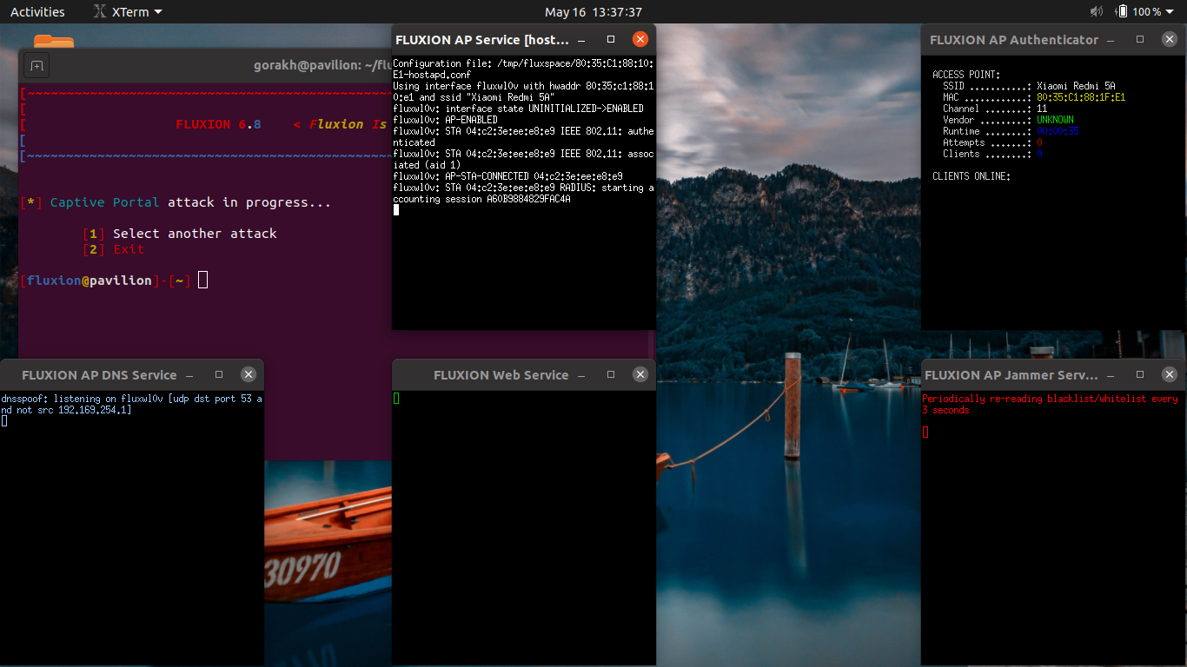Click the cursor in AP Service terminal
The height and width of the screenshot is (667, 1187).
point(396,209)
